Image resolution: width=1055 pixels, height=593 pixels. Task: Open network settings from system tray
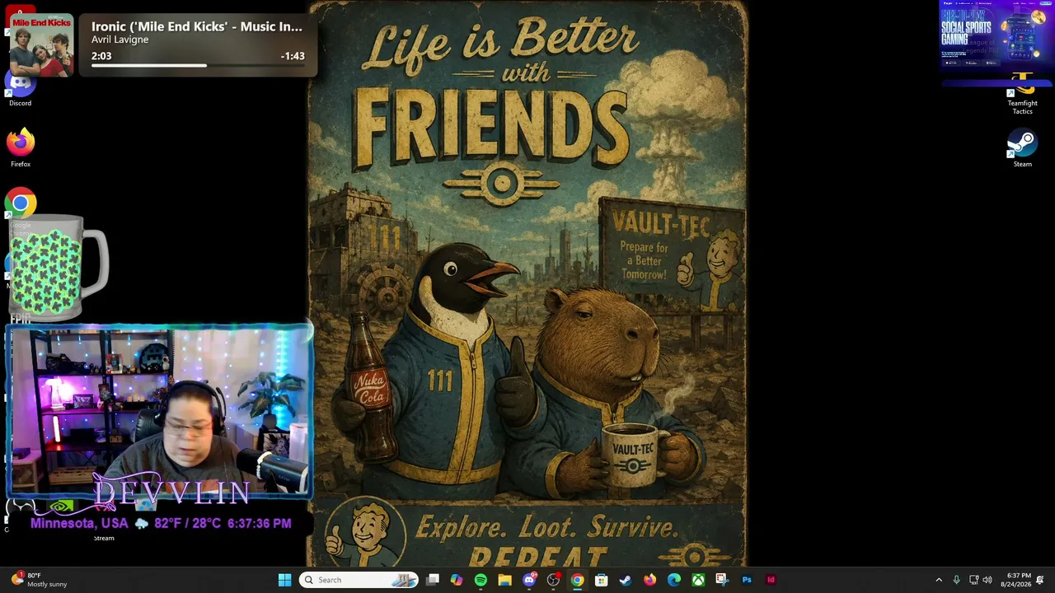973,580
